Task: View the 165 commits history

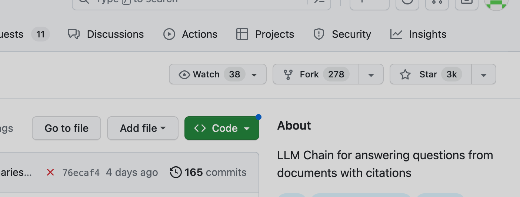Action: 208,173
